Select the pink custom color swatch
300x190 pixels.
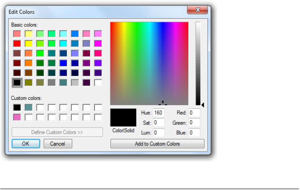17,117
